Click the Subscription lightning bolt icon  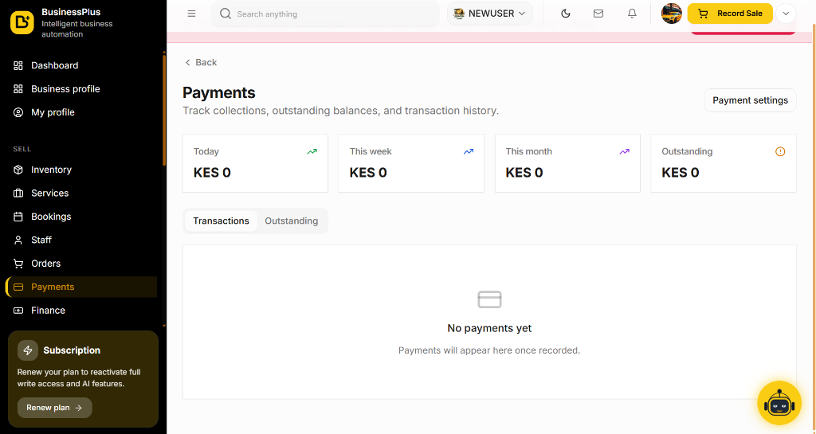click(28, 350)
